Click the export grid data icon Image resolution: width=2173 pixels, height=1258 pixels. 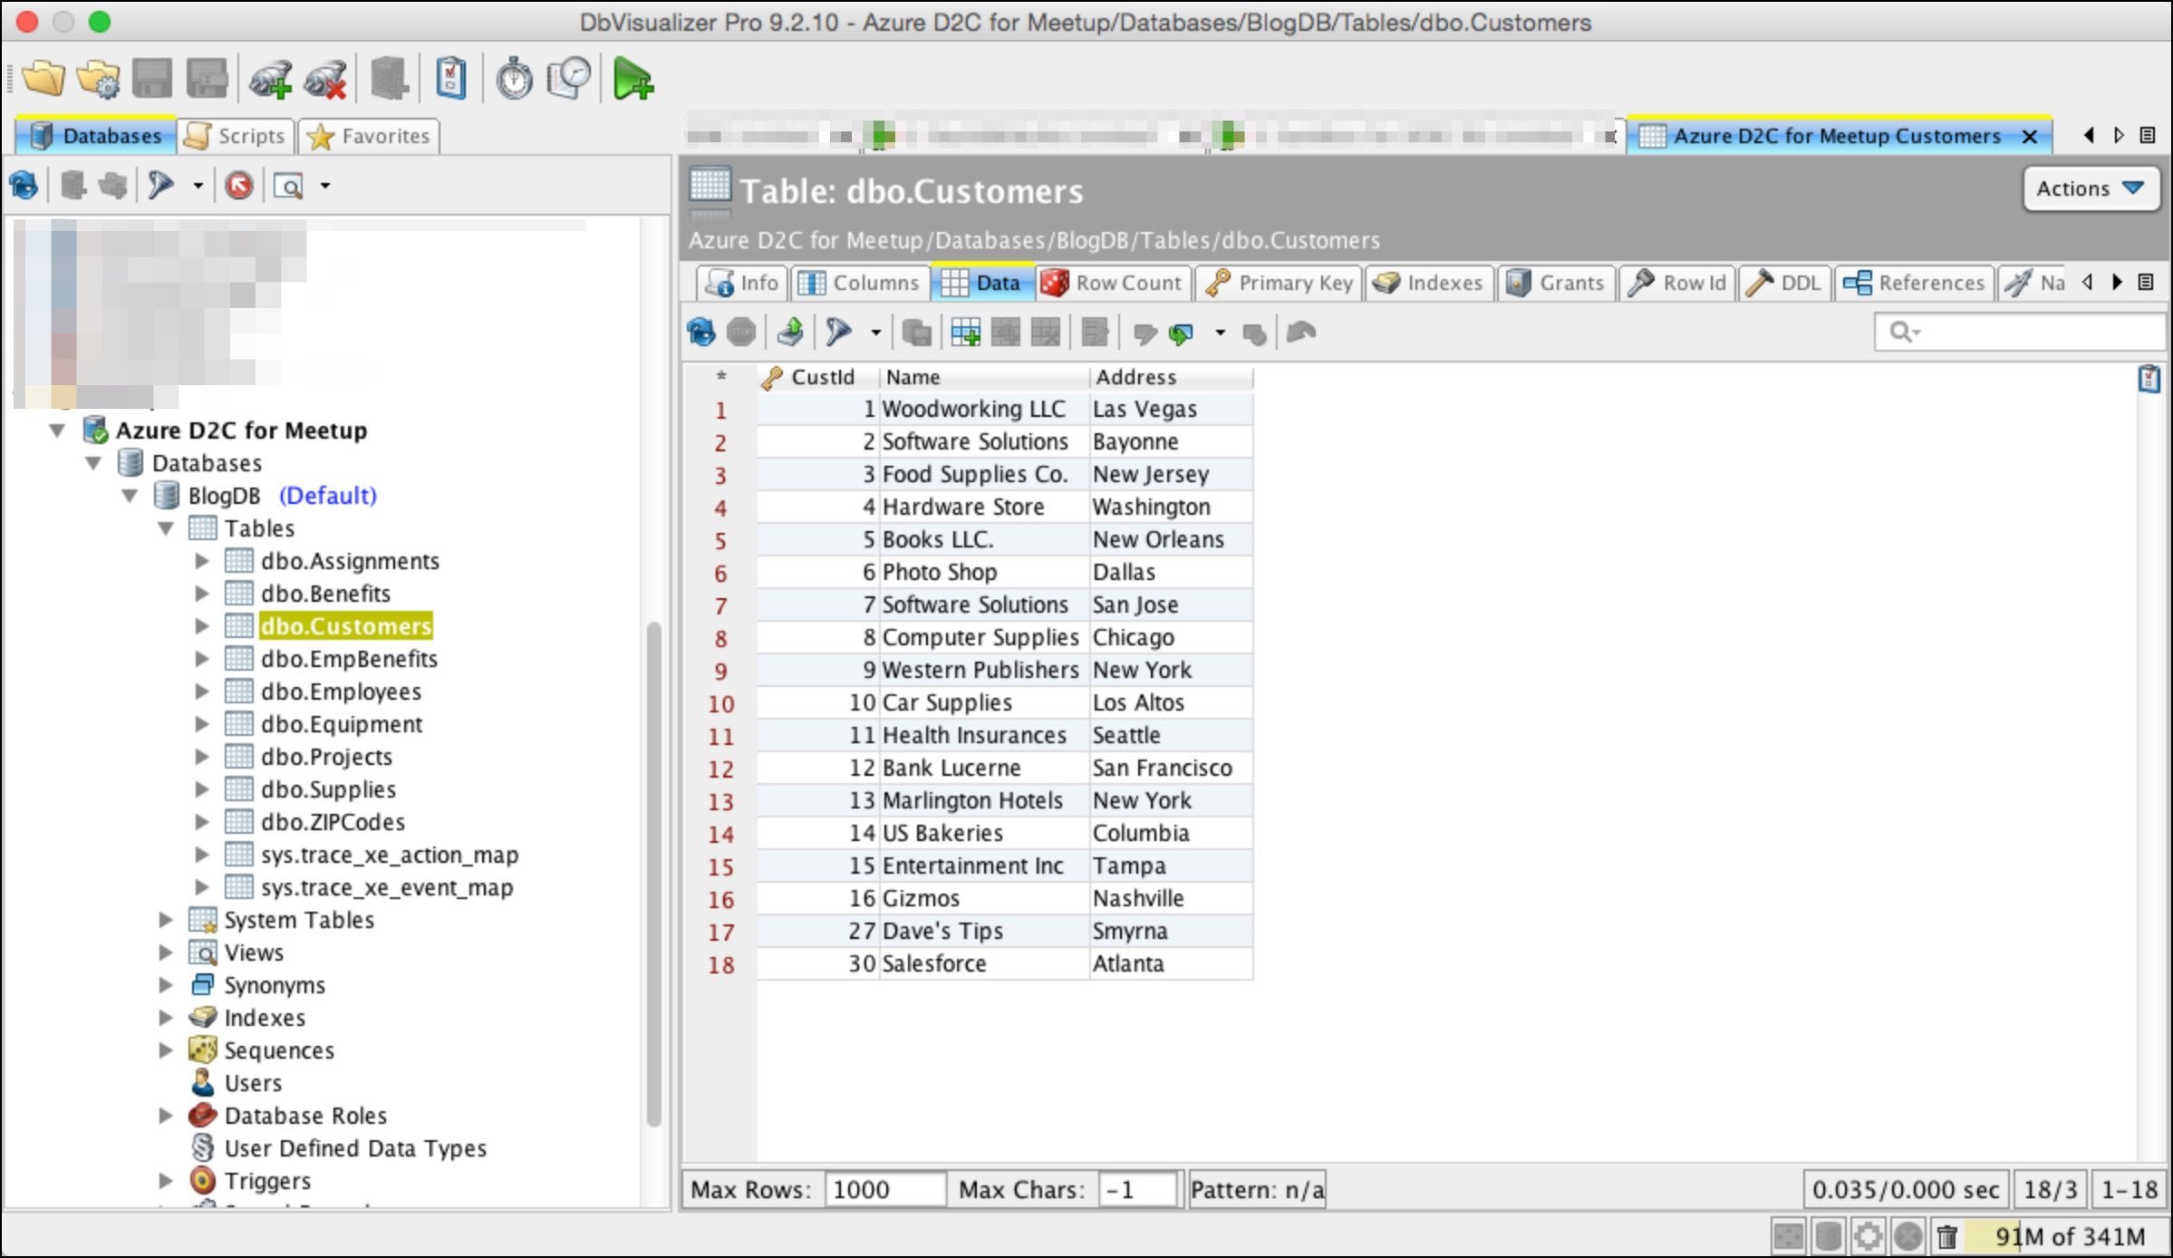click(x=790, y=334)
